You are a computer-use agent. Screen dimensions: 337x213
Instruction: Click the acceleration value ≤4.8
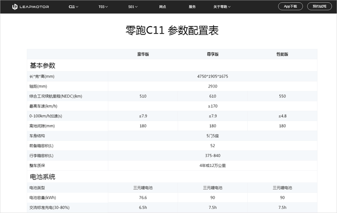click(x=282, y=116)
